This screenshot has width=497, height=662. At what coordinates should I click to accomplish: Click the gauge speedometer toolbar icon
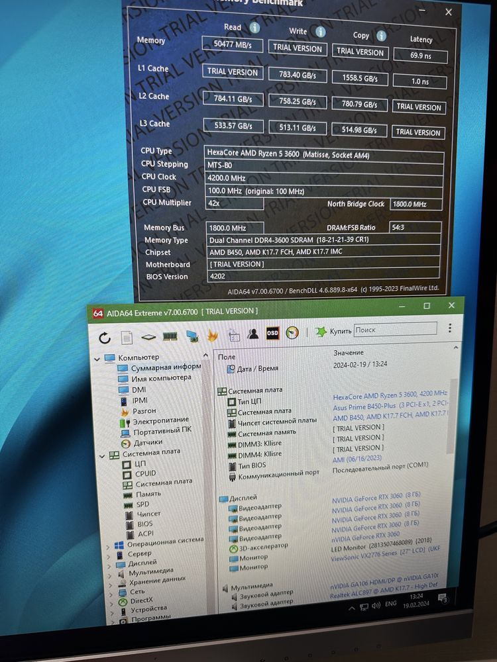tap(292, 332)
